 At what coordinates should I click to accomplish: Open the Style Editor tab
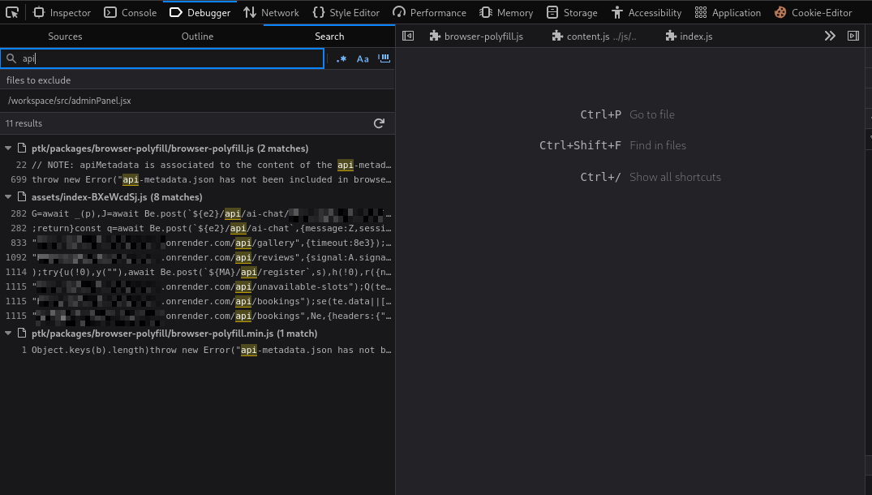pos(346,12)
